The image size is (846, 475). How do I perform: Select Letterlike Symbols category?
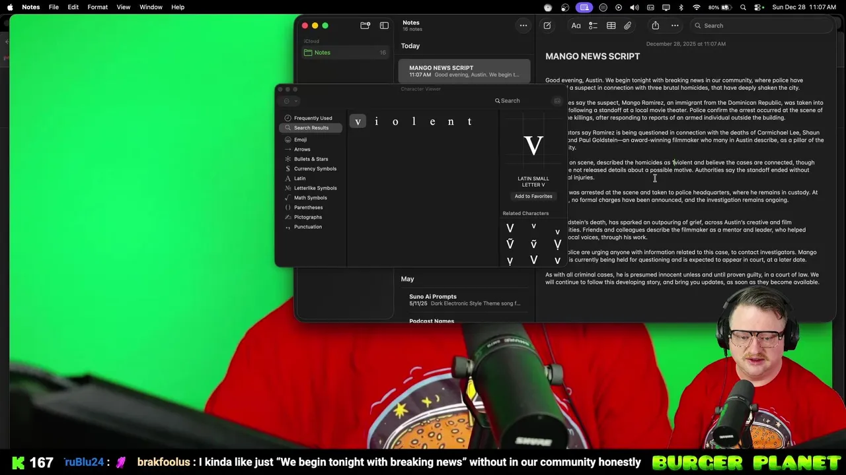(311, 188)
